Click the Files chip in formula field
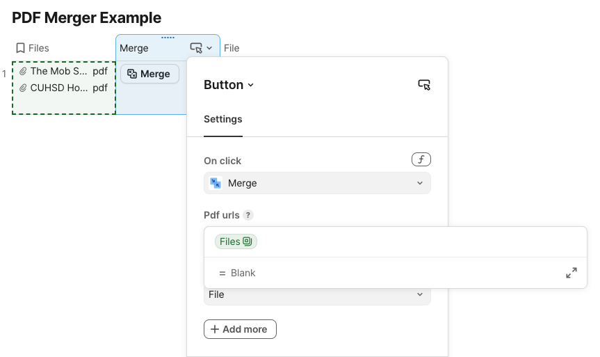Image resolution: width=600 pixels, height=357 pixels. 236,241
